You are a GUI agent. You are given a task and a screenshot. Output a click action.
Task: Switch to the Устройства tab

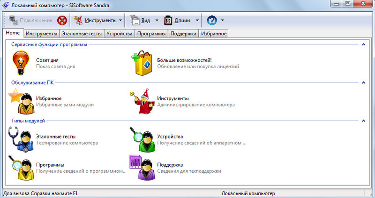[120, 33]
